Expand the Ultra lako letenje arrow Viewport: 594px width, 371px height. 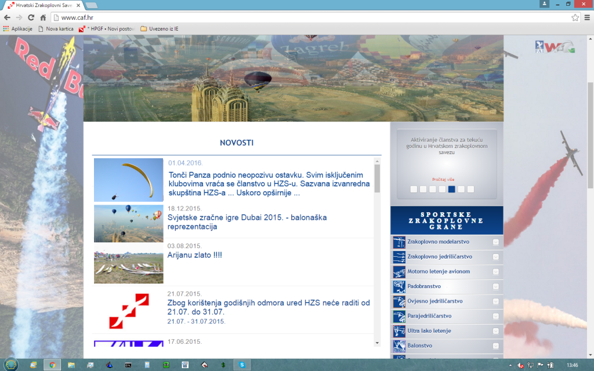495,331
